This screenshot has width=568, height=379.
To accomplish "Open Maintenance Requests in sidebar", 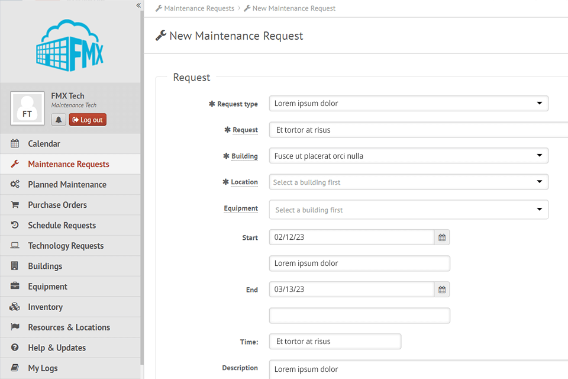I will (x=70, y=164).
